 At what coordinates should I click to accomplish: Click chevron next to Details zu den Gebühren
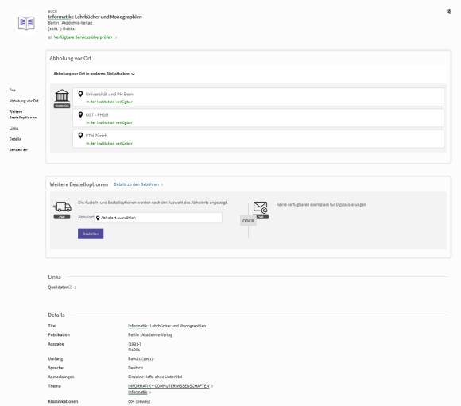(162, 184)
